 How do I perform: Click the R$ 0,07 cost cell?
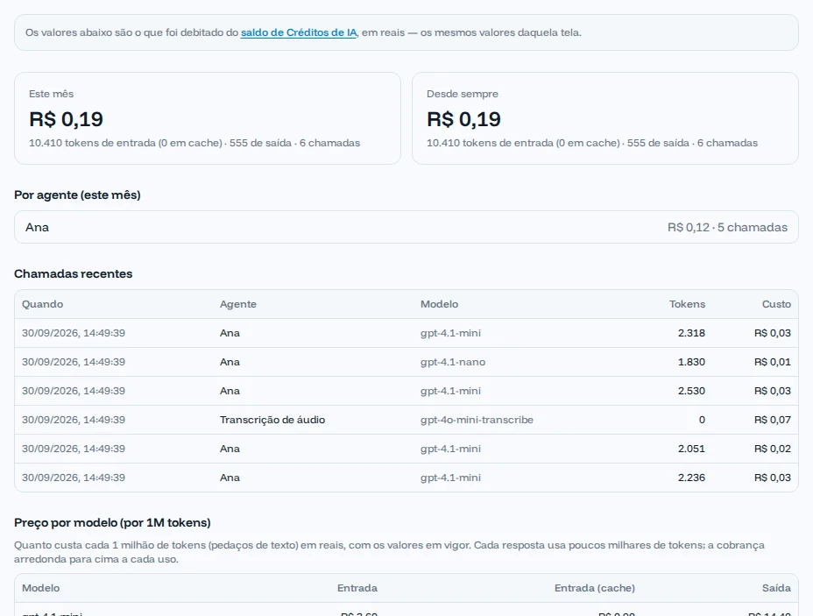point(773,420)
